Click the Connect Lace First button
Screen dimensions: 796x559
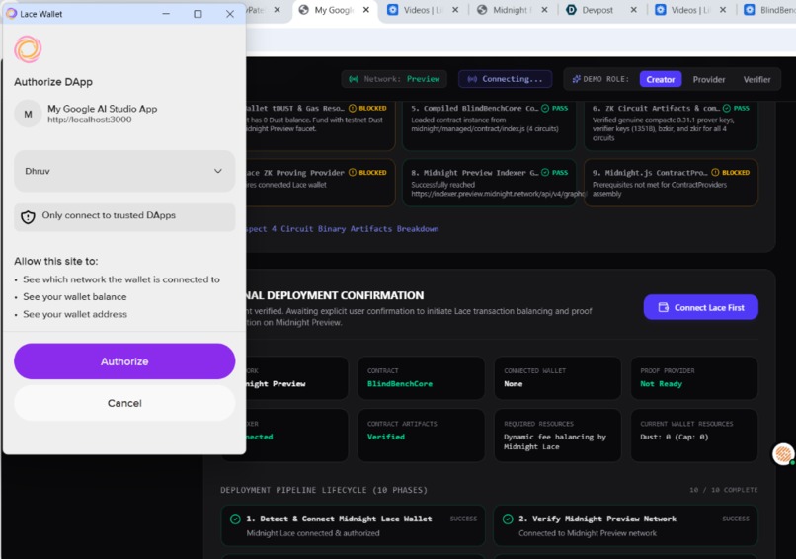click(700, 307)
